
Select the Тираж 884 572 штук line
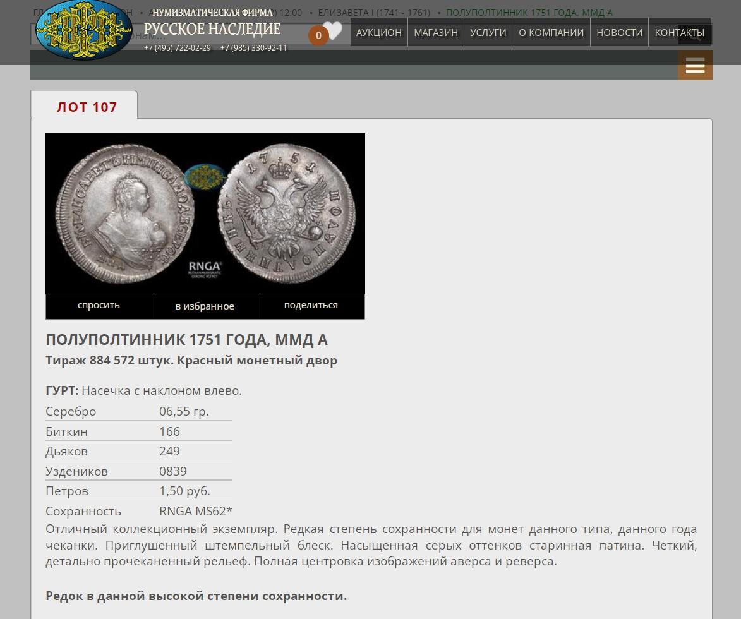point(191,361)
